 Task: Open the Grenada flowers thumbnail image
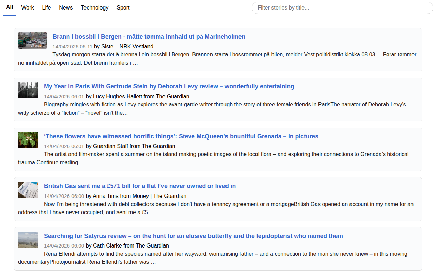pos(28,140)
